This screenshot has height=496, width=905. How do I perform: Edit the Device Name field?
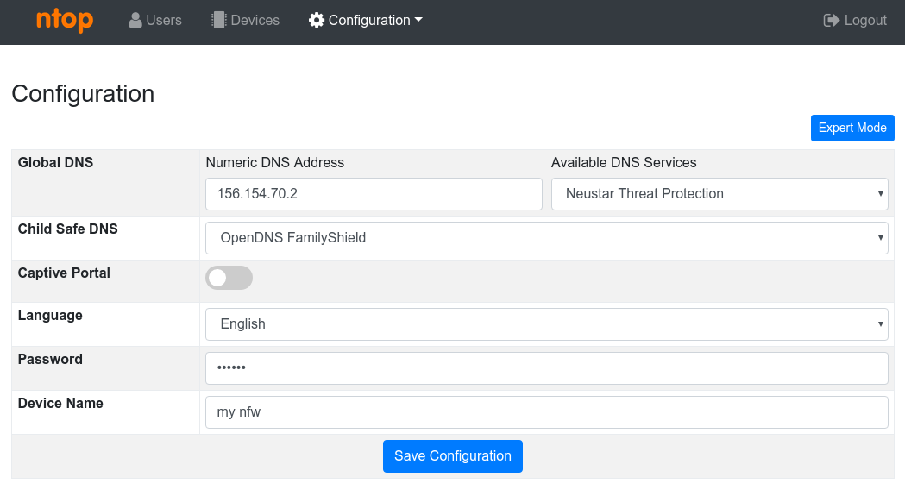coord(547,412)
